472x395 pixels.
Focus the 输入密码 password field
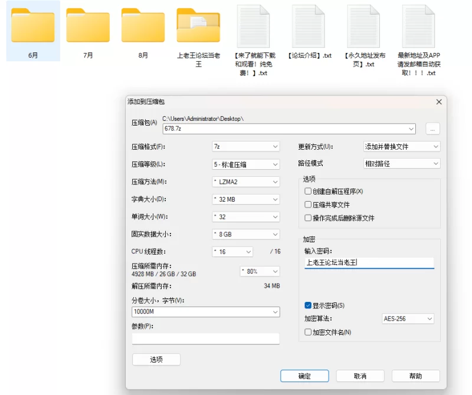[369, 262]
